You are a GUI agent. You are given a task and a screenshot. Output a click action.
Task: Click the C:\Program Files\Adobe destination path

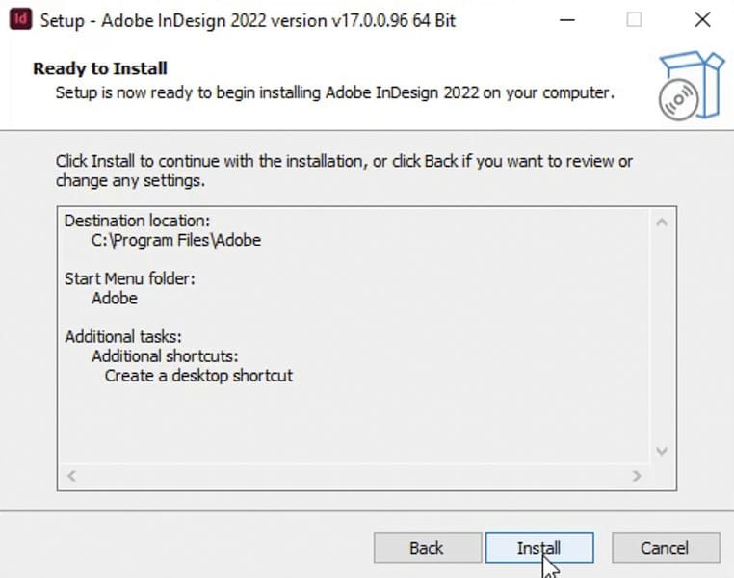click(176, 240)
